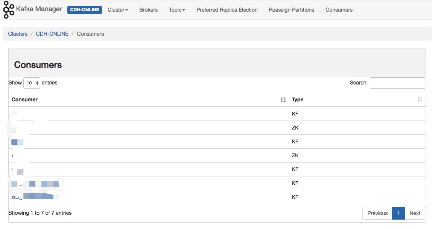432x229 pixels.
Task: Expand the Topic dropdown menu
Action: coord(177,10)
